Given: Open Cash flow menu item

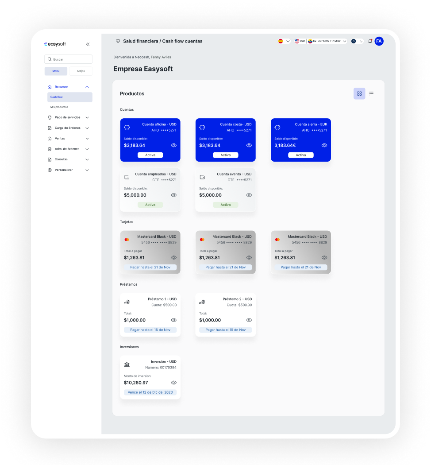Looking at the screenshot, I should [70, 97].
